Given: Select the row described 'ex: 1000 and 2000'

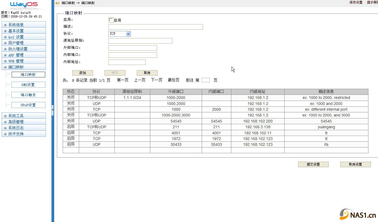Looking at the screenshot, I should pyautogui.click(x=215, y=104).
